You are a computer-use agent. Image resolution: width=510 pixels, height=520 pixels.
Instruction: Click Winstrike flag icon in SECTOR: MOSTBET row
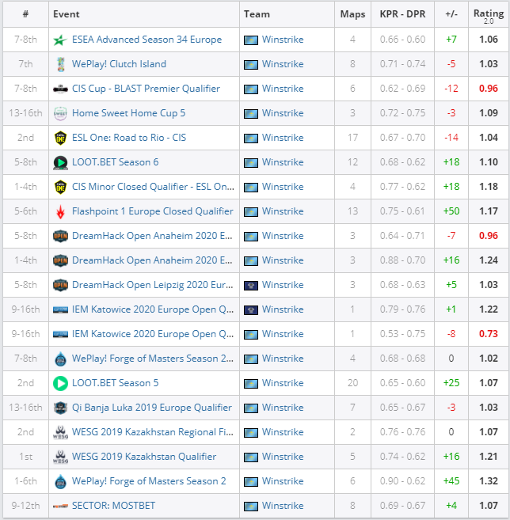(251, 507)
